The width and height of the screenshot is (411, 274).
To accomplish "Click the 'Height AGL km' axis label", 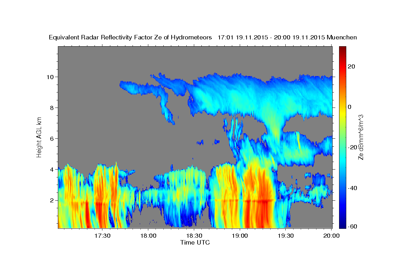I will pyautogui.click(x=39, y=137).
